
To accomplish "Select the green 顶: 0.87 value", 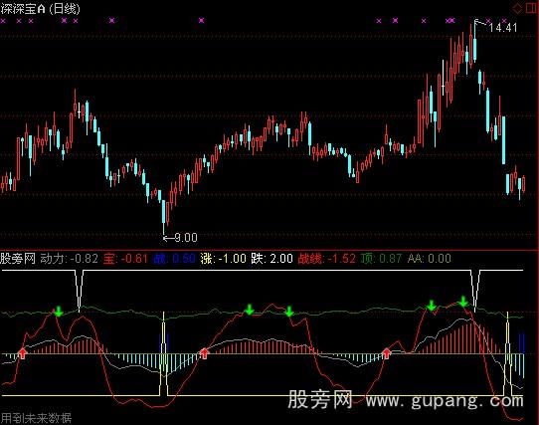I will 381,259.
